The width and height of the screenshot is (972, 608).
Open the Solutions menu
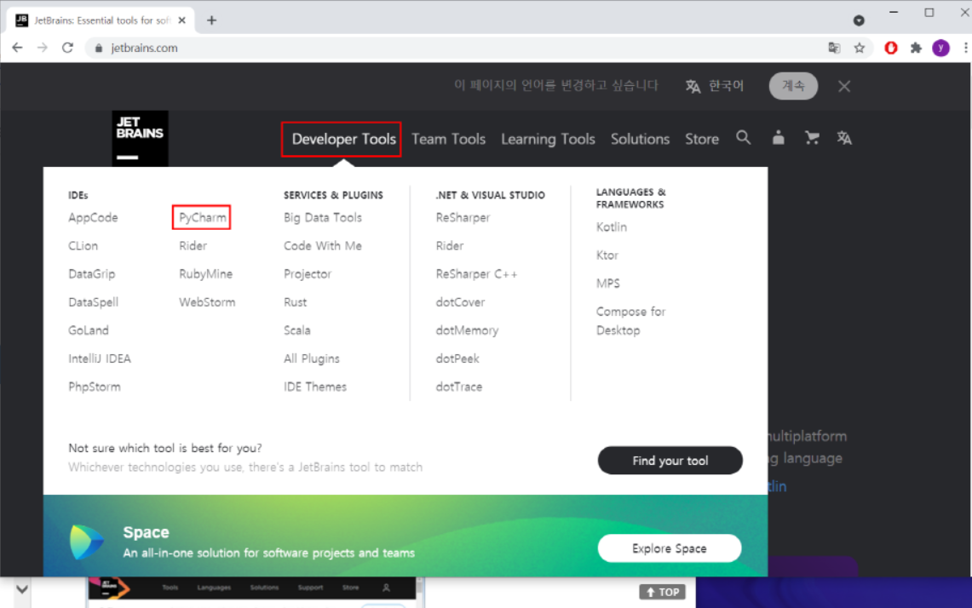click(x=640, y=139)
